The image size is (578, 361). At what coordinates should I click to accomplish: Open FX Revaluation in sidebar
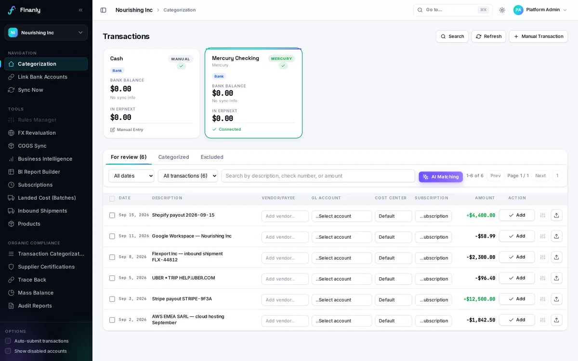point(46,133)
